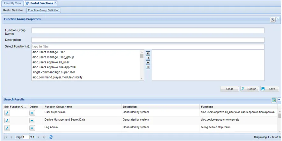This screenshot has height=141, width=282.
Task: Click the remove-all-functions double left arrow
Action: tap(148, 67)
